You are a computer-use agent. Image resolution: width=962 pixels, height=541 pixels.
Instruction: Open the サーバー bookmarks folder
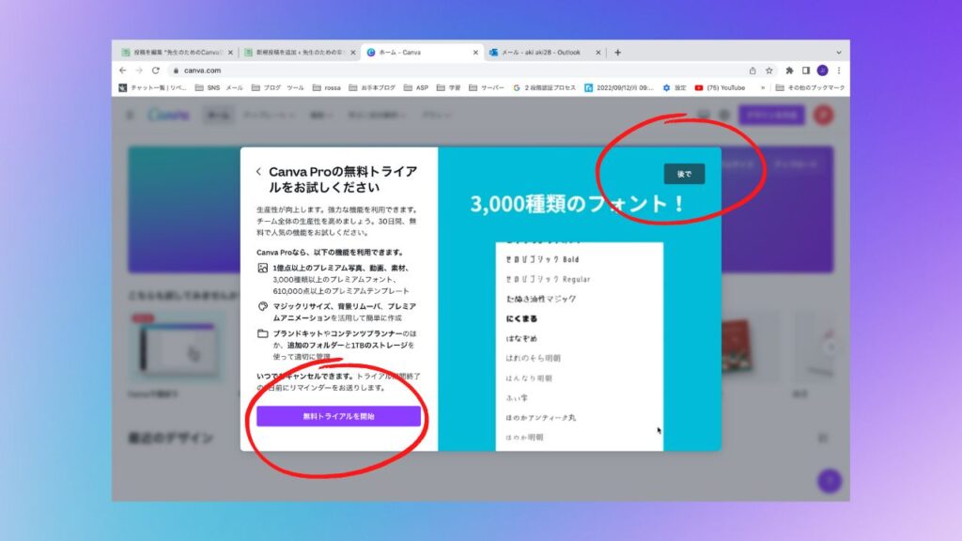486,87
